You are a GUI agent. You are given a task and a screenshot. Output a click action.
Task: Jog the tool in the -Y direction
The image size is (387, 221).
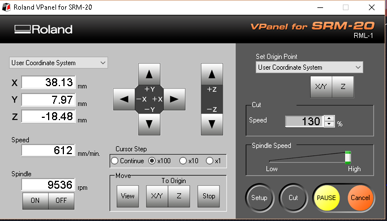click(149, 124)
